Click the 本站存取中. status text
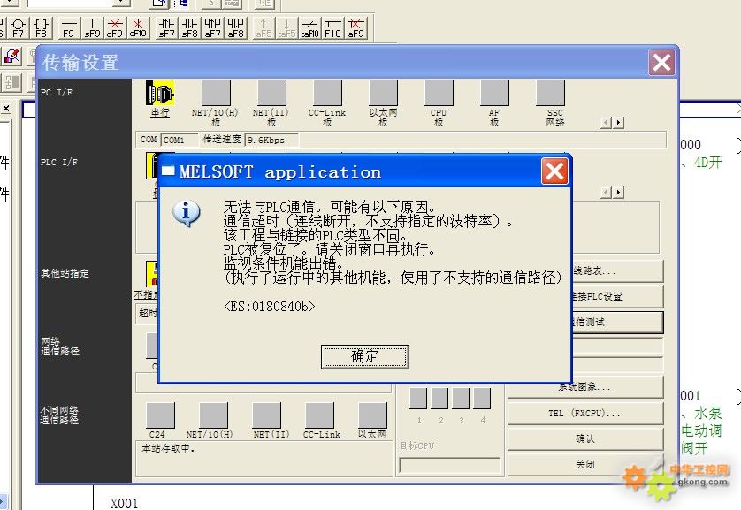Screen dimensions: 741x510 coord(168,448)
